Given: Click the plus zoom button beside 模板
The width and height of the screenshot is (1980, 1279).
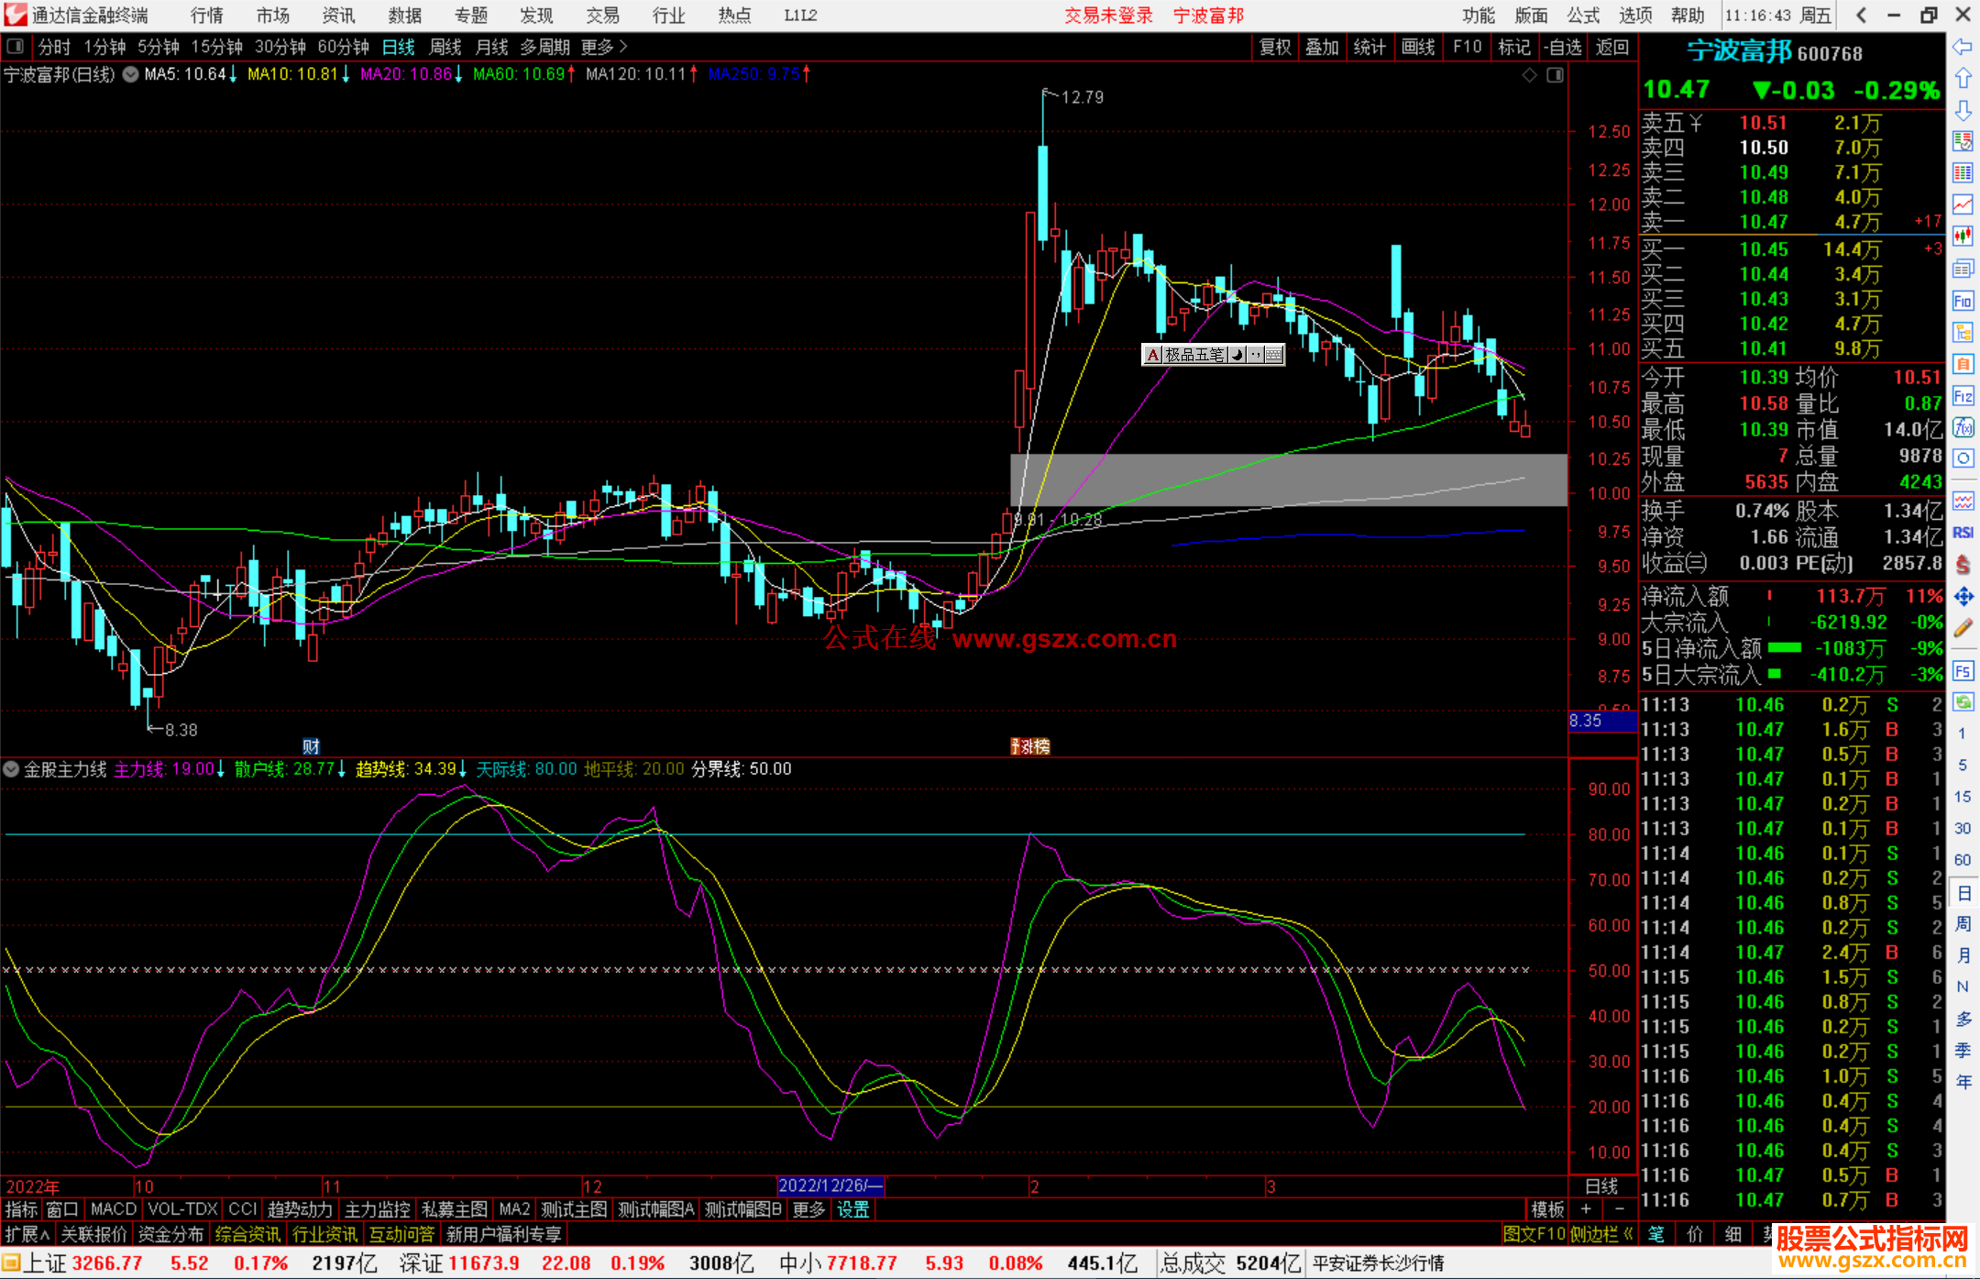Looking at the screenshot, I should pos(1586,1209).
